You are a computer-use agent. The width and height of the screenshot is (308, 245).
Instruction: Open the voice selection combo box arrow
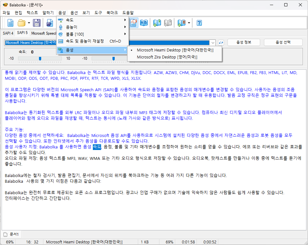point(213,43)
